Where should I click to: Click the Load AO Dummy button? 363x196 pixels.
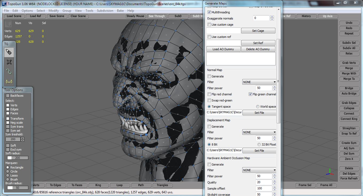[223, 49]
